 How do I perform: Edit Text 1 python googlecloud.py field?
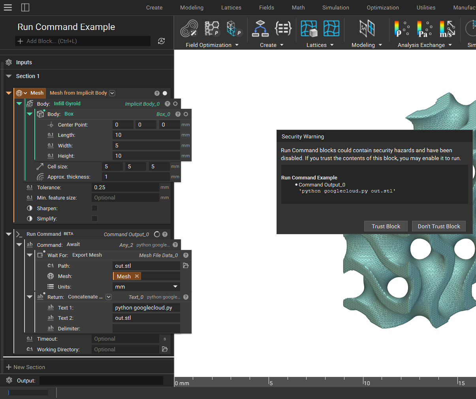pos(146,308)
